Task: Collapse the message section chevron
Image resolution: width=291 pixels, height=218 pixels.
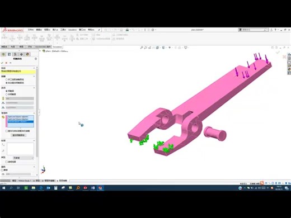Action: point(34,68)
